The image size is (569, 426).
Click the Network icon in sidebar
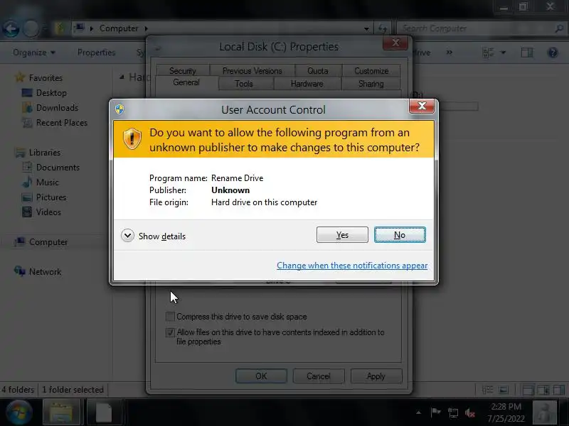point(20,271)
